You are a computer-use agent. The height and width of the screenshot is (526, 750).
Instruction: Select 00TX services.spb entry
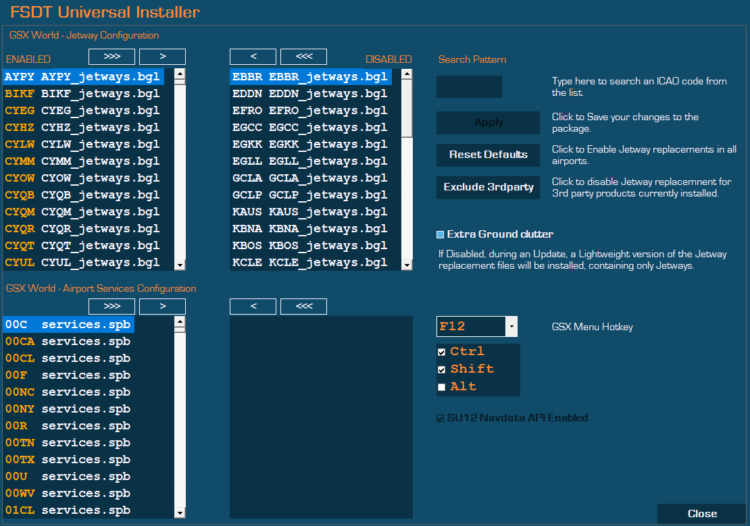click(68, 460)
